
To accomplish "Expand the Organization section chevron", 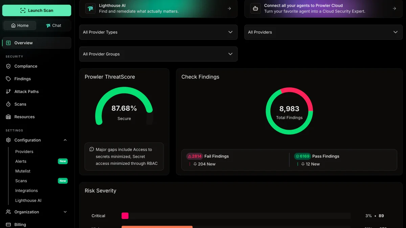I will [x=65, y=212].
